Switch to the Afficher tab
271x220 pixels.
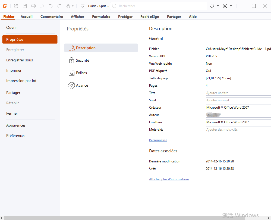click(x=77, y=17)
